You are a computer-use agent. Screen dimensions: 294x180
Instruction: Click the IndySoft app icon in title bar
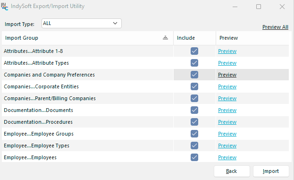point(5,7)
